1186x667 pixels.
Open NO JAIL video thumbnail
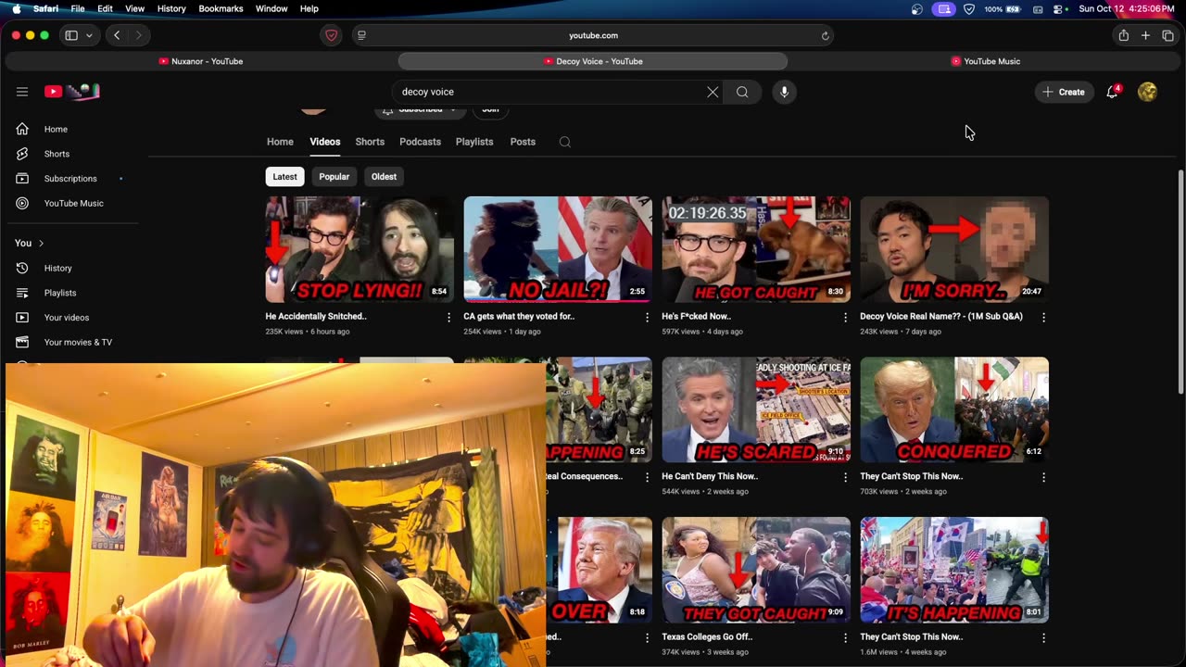point(558,249)
